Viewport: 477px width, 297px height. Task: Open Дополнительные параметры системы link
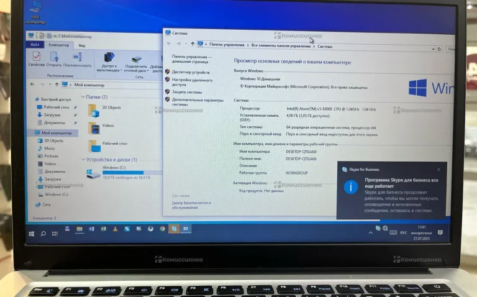coord(198,102)
